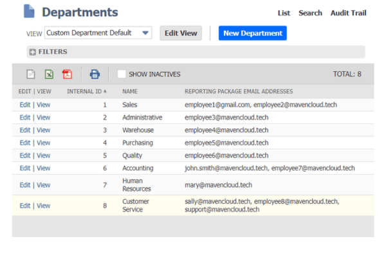Viewport: 386px width, 257px height.
Task: Select Custom Department Default view box
Action: tap(98, 33)
